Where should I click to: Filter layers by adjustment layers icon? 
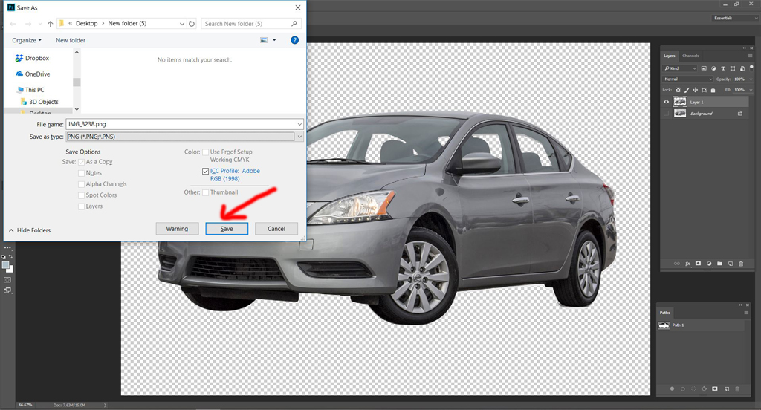coord(713,68)
